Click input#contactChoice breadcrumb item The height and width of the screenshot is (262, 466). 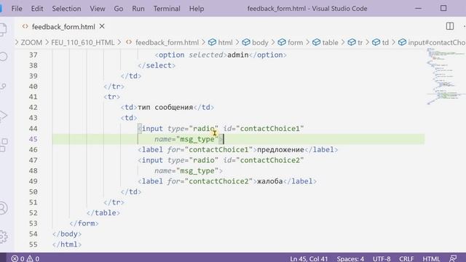pyautogui.click(x=432, y=42)
